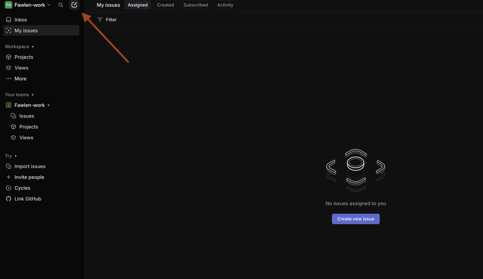The height and width of the screenshot is (279, 483).
Task: Switch to the Activity tab
Action: click(x=225, y=5)
